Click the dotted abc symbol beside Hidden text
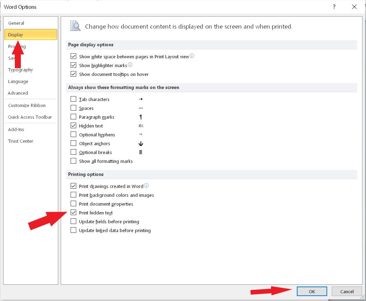 (x=141, y=126)
